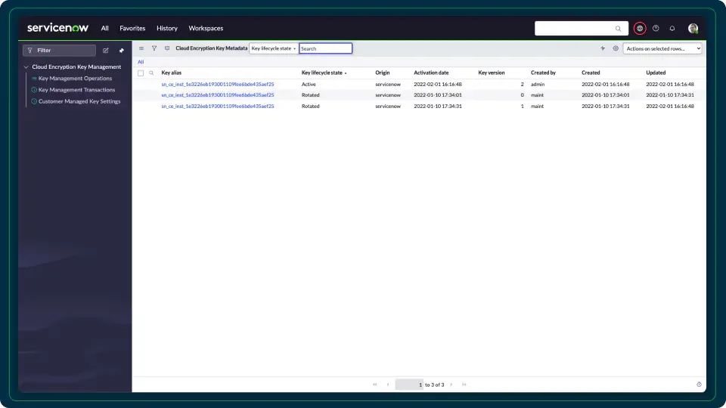Go to the previous page arrow
Image resolution: width=726 pixels, height=408 pixels.
(x=388, y=385)
